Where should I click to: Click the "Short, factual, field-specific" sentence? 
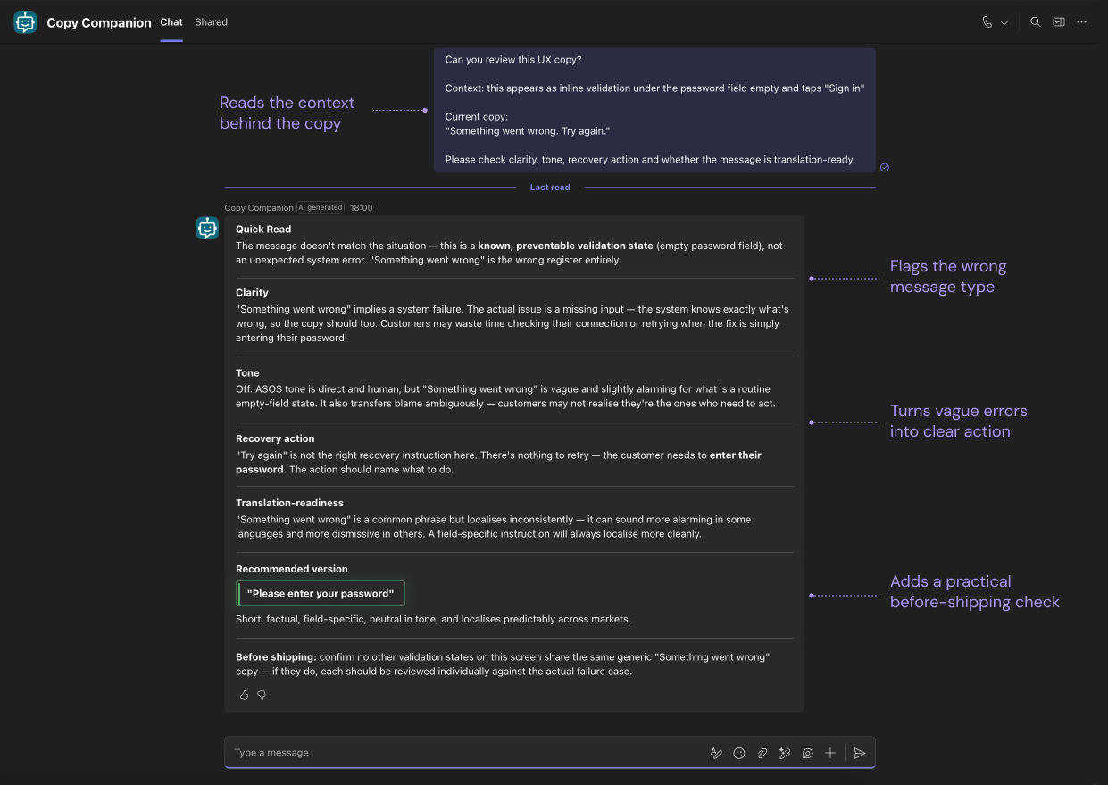click(433, 619)
